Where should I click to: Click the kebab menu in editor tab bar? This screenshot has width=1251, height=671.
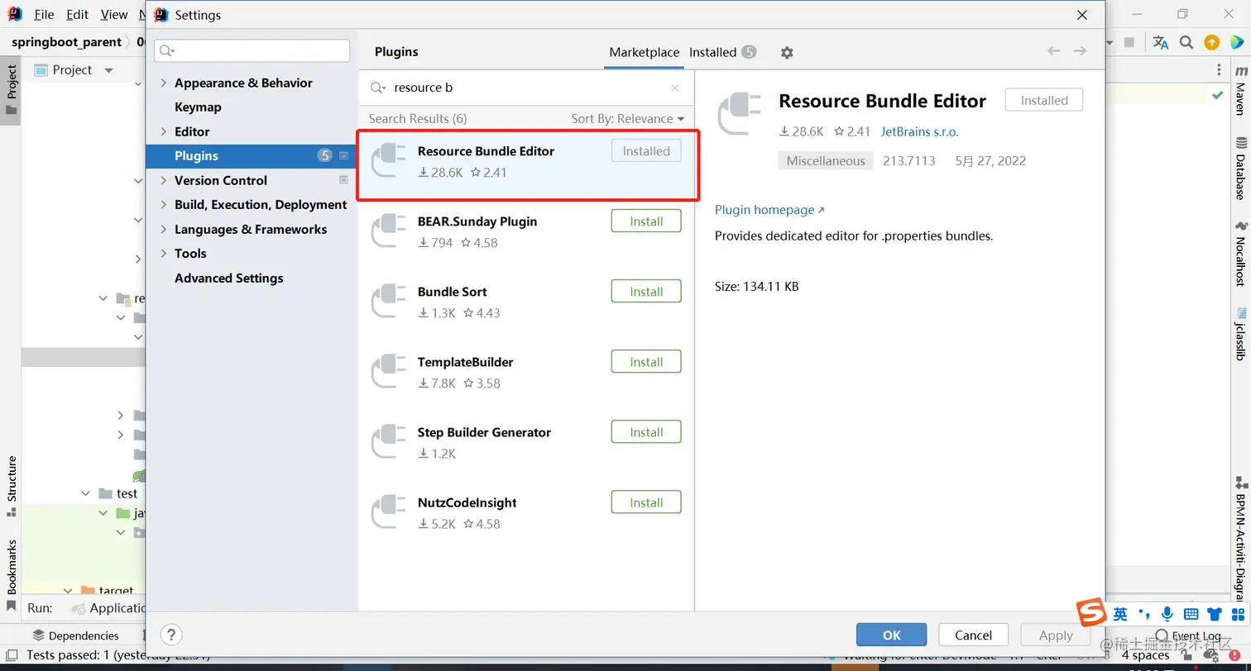tap(1218, 70)
